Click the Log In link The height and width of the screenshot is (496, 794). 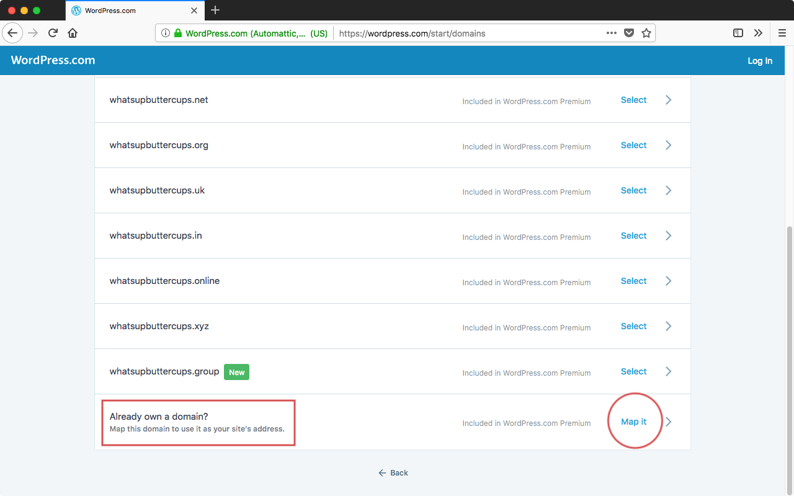tap(760, 61)
